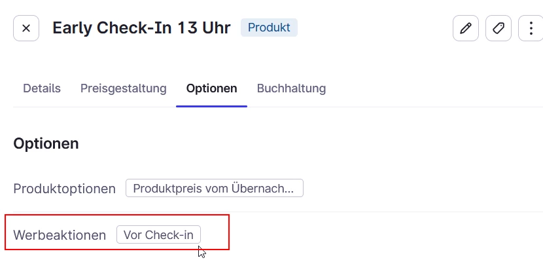This screenshot has width=543, height=260.
Task: Click the divider line under Produktoptionen row
Action: coord(278,212)
